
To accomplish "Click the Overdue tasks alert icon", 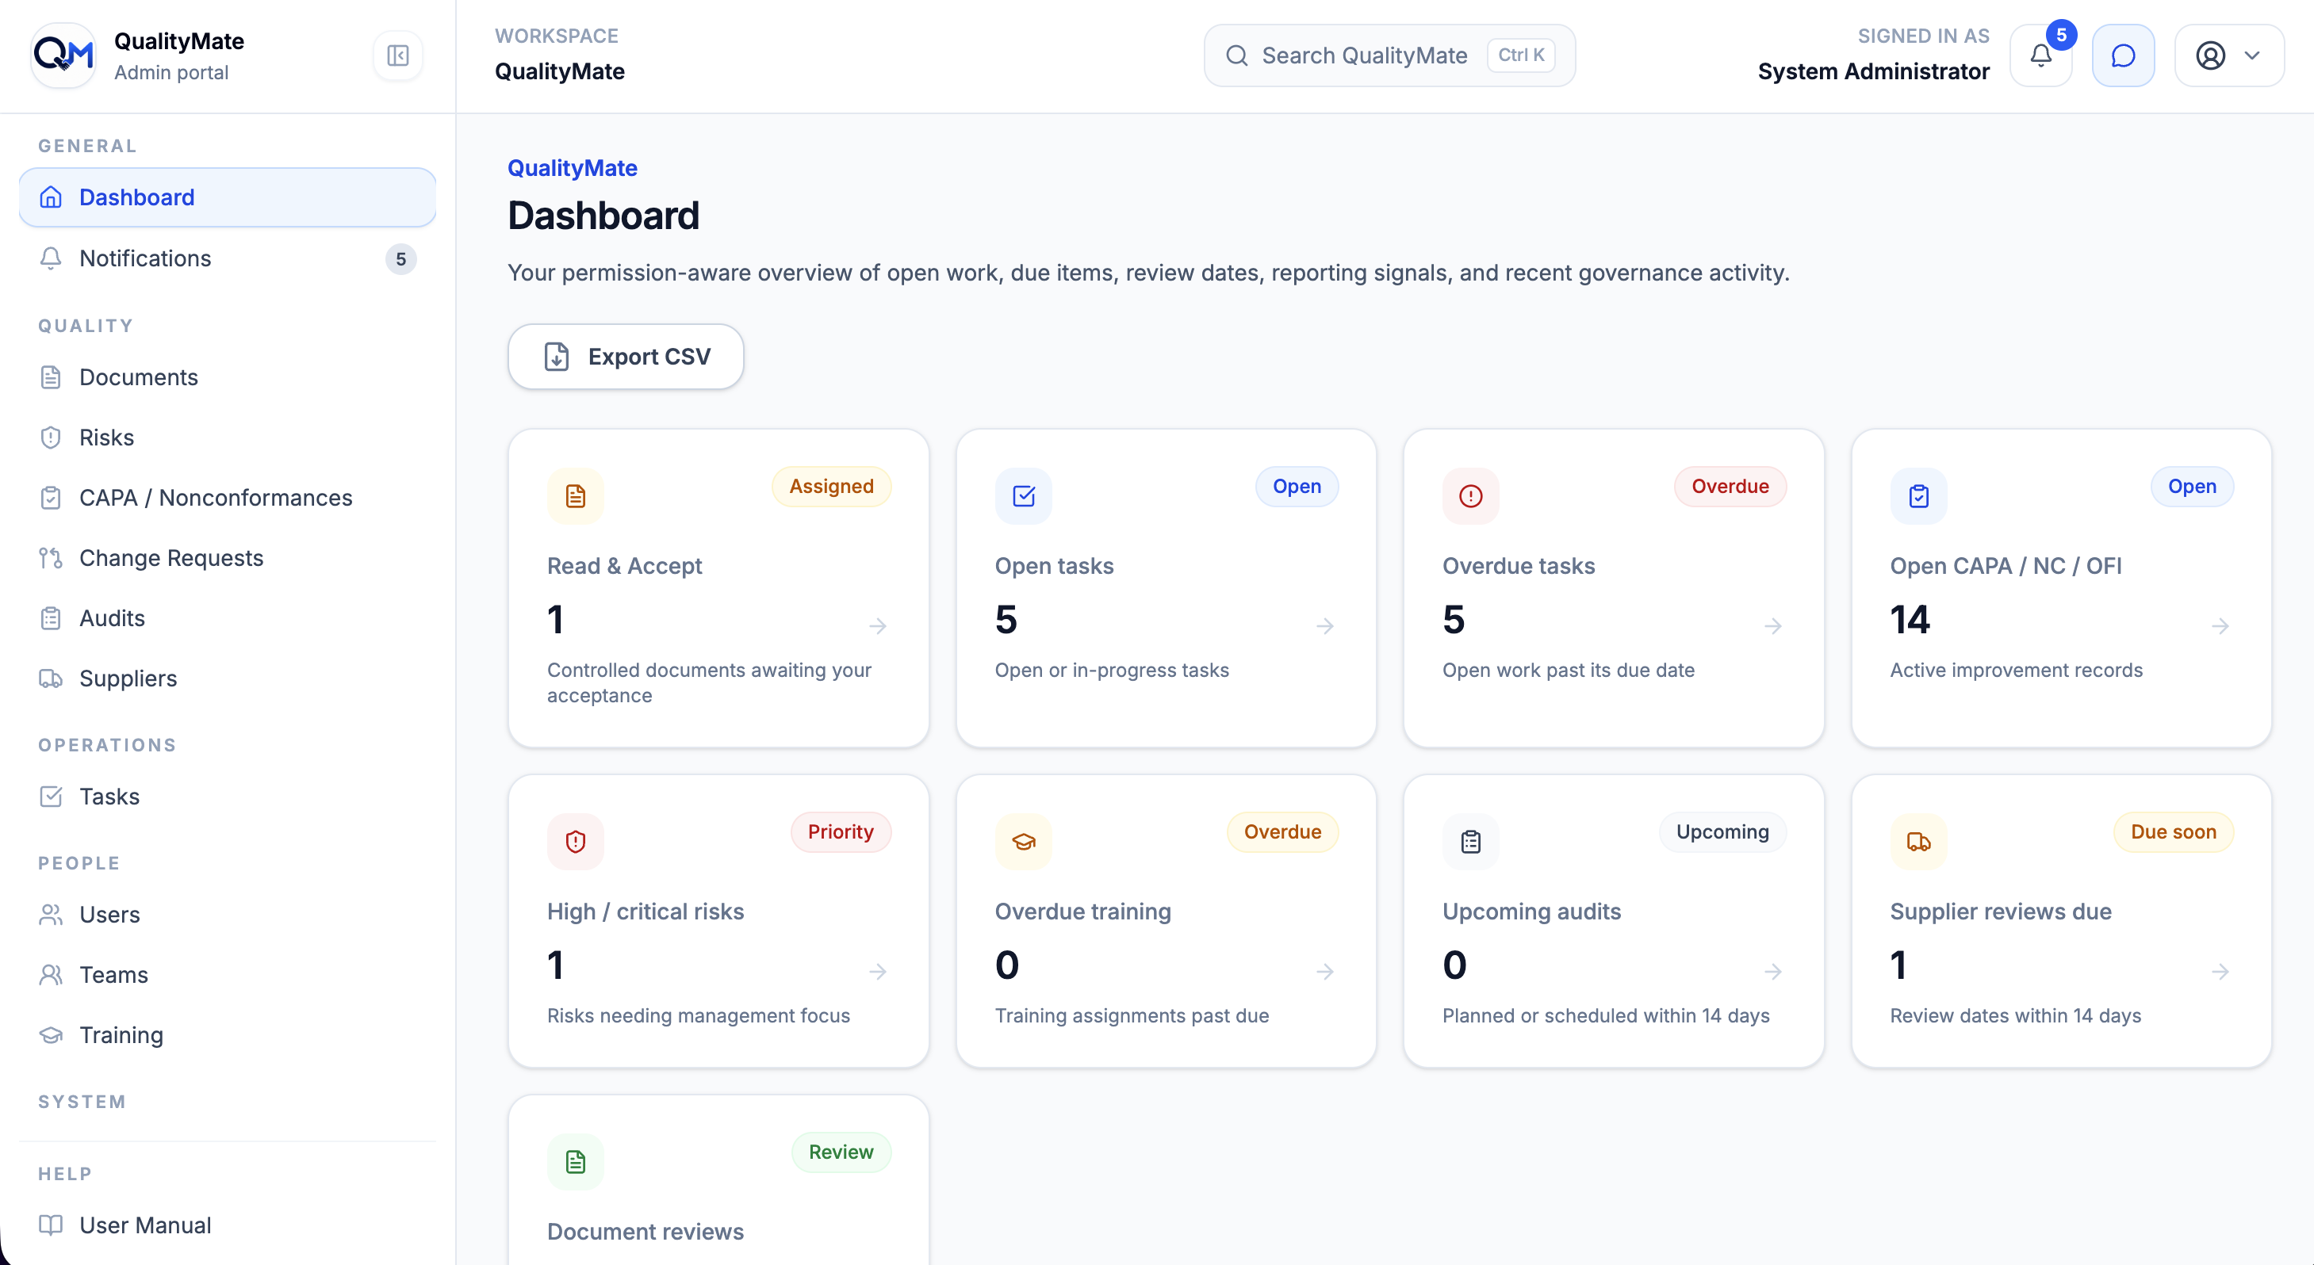I will pos(1470,495).
